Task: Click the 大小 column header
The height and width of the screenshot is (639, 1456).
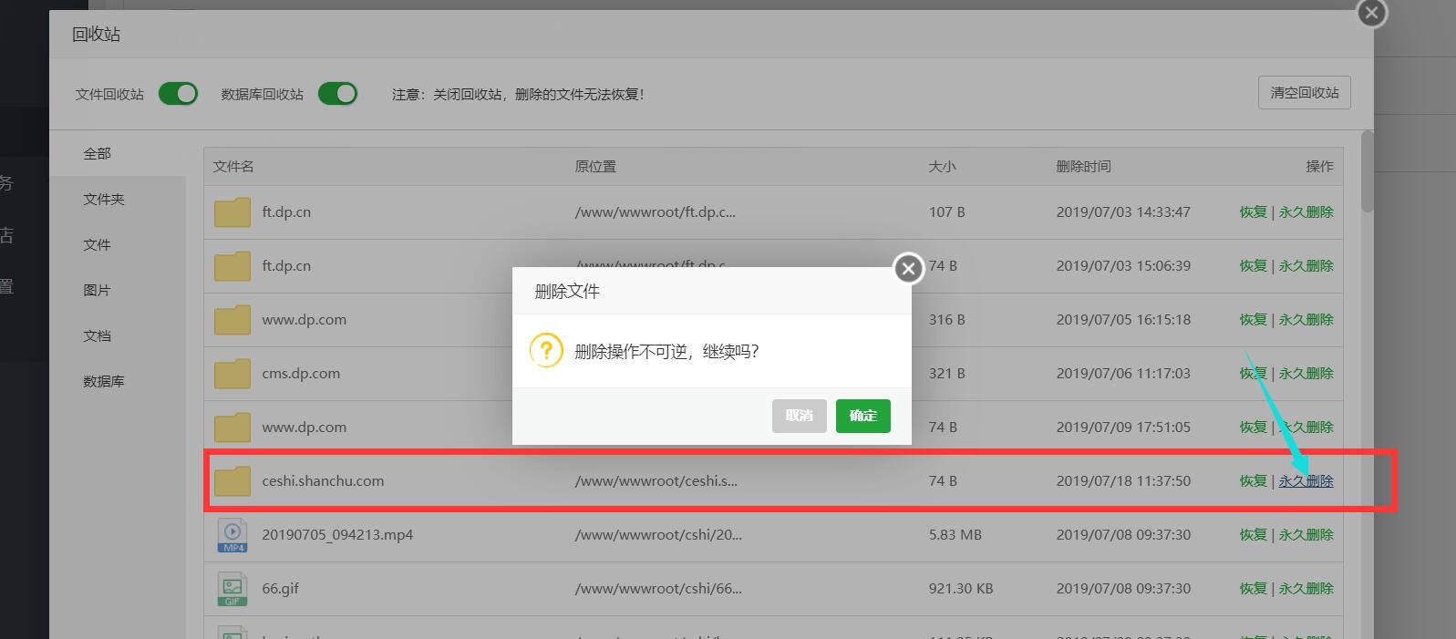Action: 942,166
